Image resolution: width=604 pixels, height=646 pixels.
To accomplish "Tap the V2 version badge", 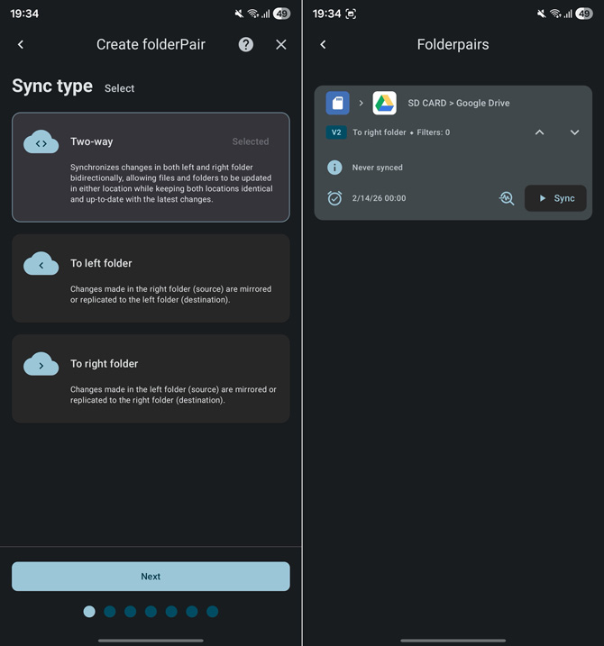I will (335, 132).
